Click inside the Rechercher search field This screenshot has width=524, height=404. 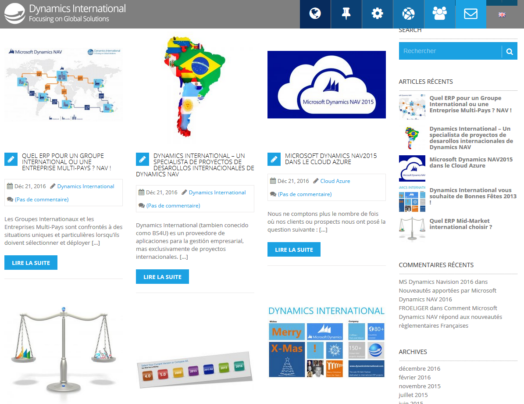[x=450, y=51]
